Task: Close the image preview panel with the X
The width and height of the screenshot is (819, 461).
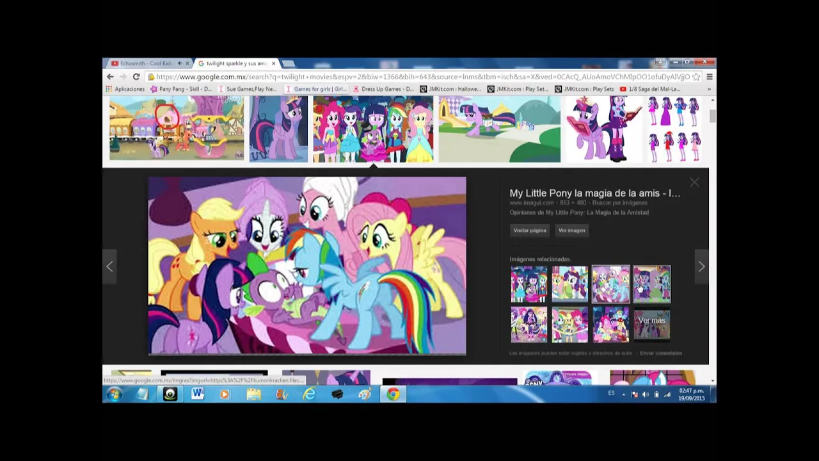Action: pos(694,183)
